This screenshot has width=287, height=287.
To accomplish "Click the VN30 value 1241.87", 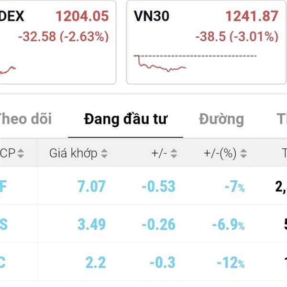I will coord(252,16).
